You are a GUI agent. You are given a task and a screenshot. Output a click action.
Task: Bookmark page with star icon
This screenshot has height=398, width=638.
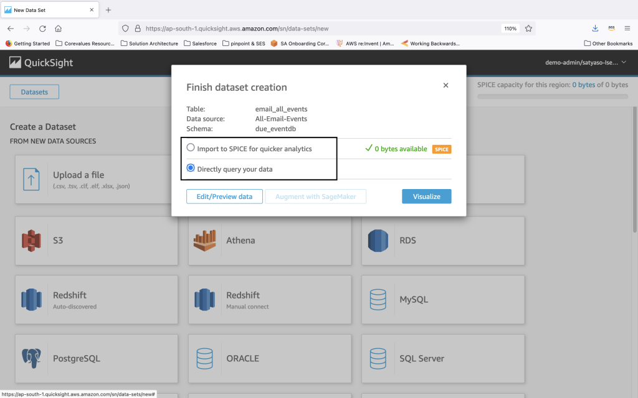coord(528,29)
